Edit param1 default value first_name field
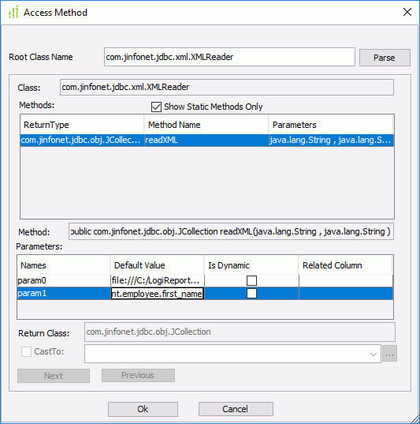The height and width of the screenshot is (424, 420). (x=157, y=294)
